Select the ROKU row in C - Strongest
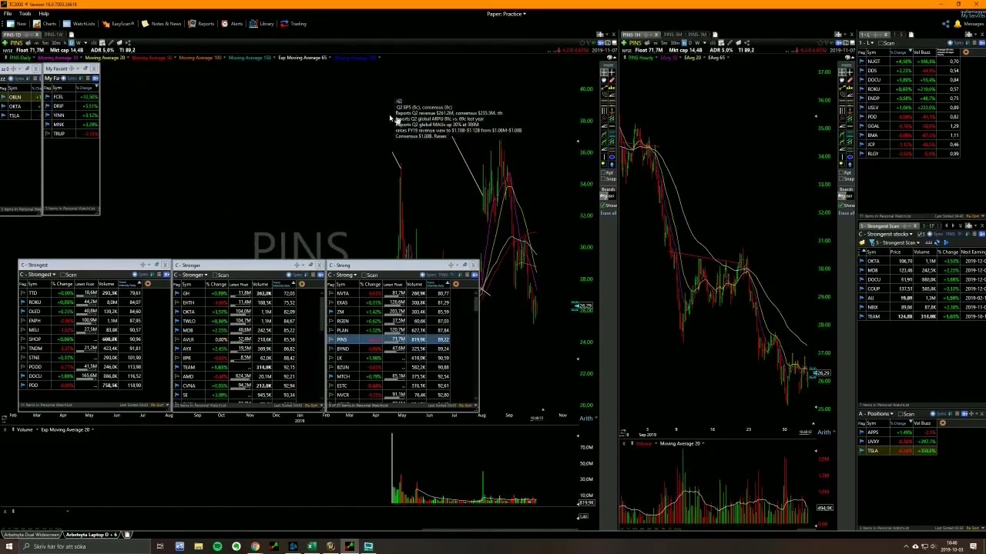 (x=80, y=302)
